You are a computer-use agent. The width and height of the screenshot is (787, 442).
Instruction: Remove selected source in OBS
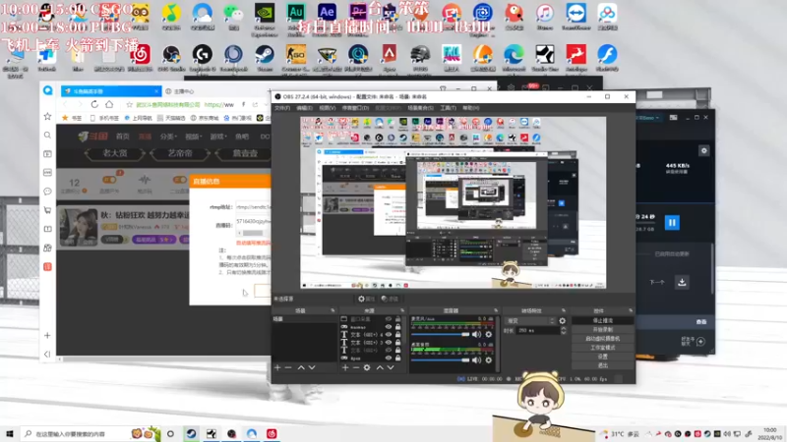[x=356, y=367]
